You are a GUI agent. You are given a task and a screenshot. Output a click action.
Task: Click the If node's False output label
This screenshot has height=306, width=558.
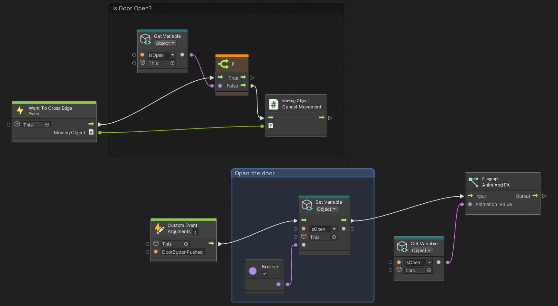[232, 86]
